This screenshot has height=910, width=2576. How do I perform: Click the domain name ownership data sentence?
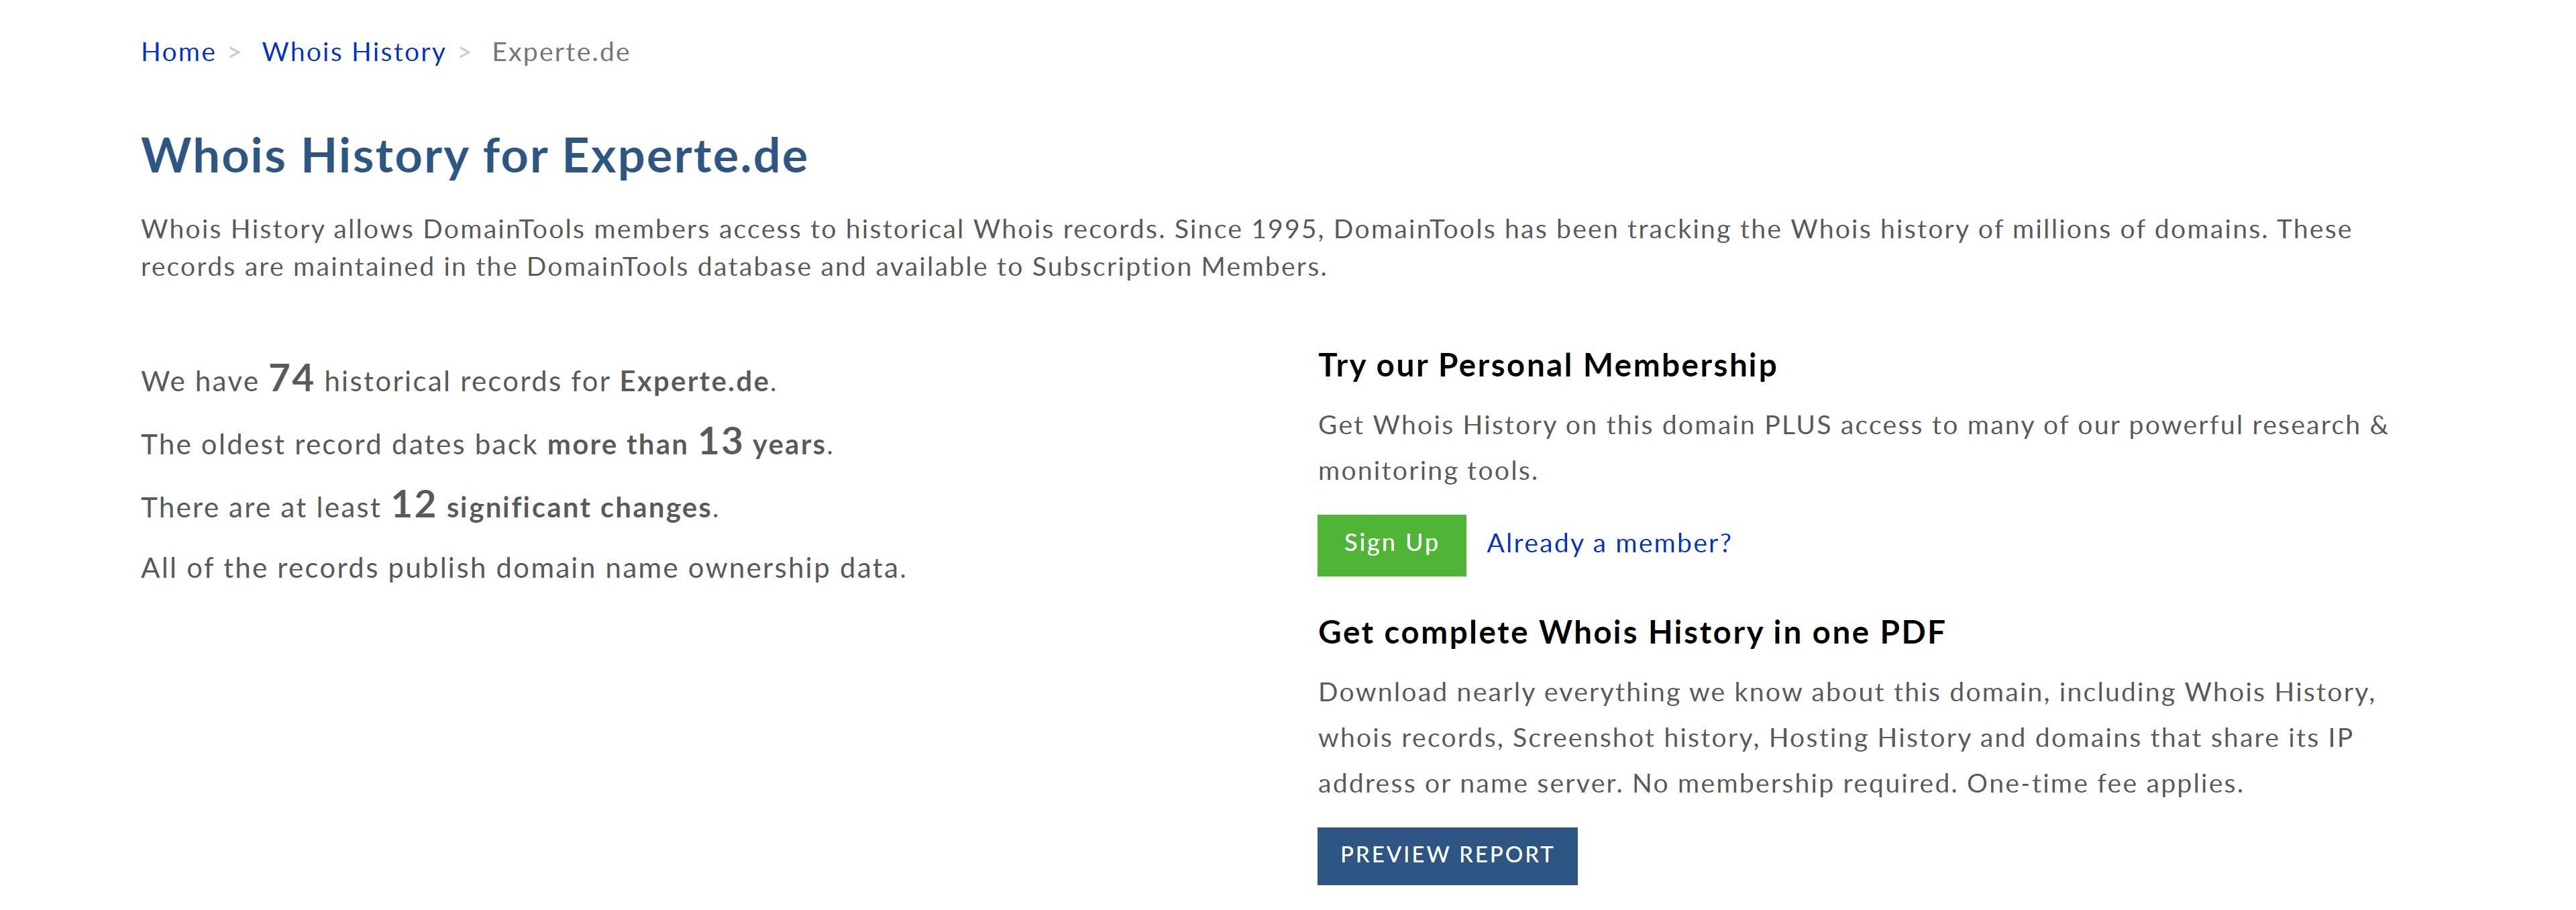pyautogui.click(x=523, y=569)
